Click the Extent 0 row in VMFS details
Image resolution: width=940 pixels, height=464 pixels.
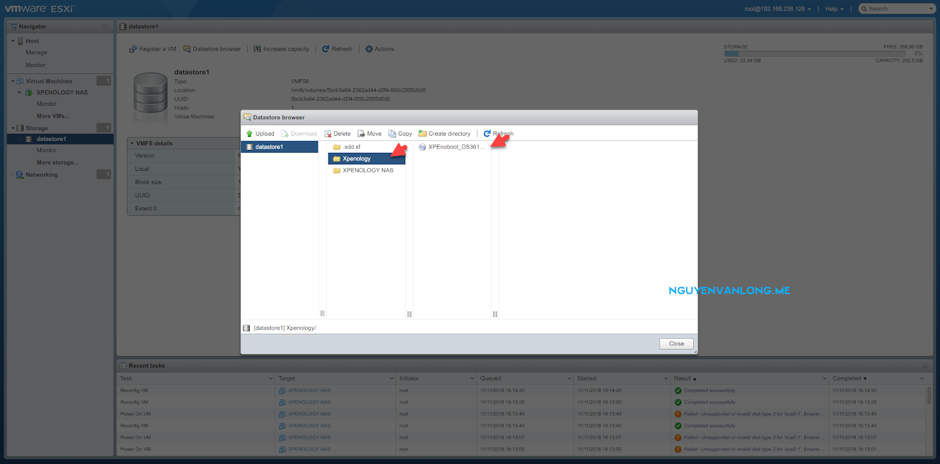tap(184, 209)
